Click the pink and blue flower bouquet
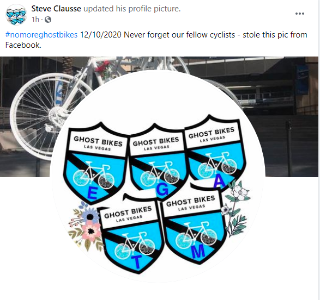Screen dimensions: 320x300 click(86, 226)
